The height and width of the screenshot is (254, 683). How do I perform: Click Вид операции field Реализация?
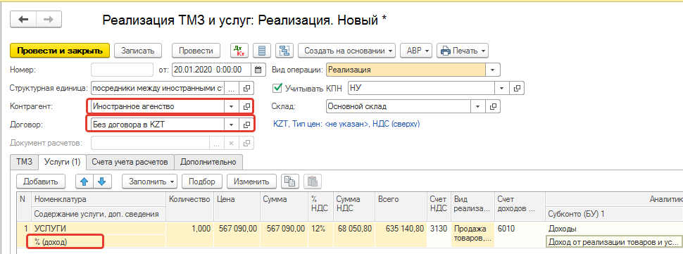406,70
